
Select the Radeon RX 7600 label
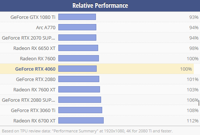38,58
